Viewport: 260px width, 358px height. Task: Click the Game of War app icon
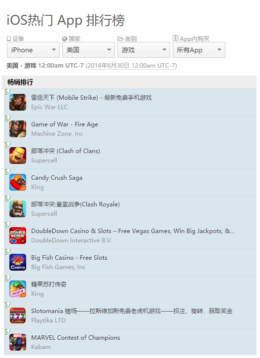coord(18,129)
